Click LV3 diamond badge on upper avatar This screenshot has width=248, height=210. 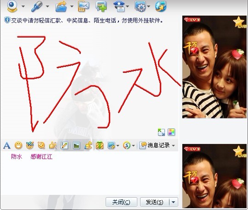tap(192, 20)
